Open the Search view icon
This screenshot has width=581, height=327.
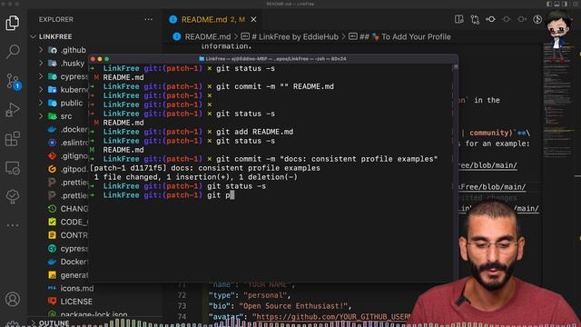coord(13,52)
